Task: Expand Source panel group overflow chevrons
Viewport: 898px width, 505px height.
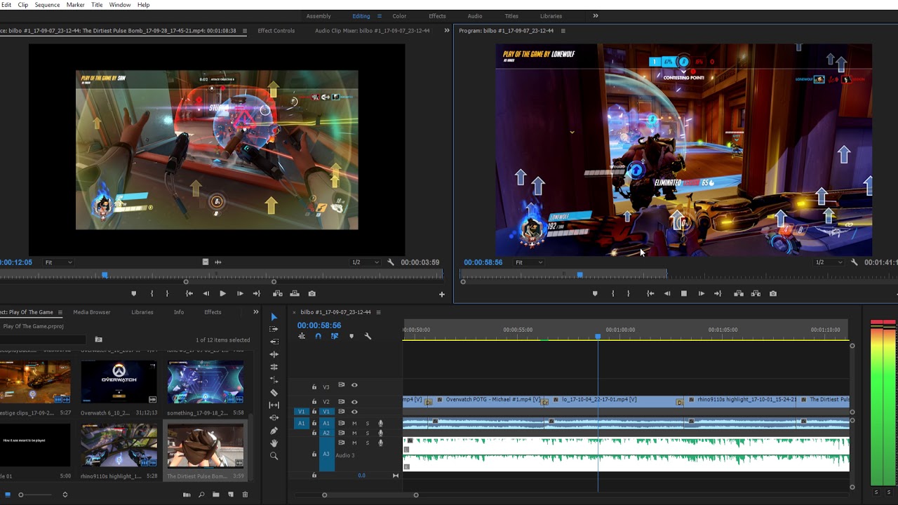Action: click(447, 30)
